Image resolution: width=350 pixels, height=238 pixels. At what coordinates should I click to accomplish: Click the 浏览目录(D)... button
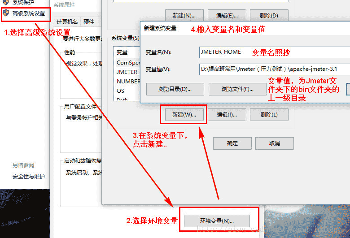[175, 89]
